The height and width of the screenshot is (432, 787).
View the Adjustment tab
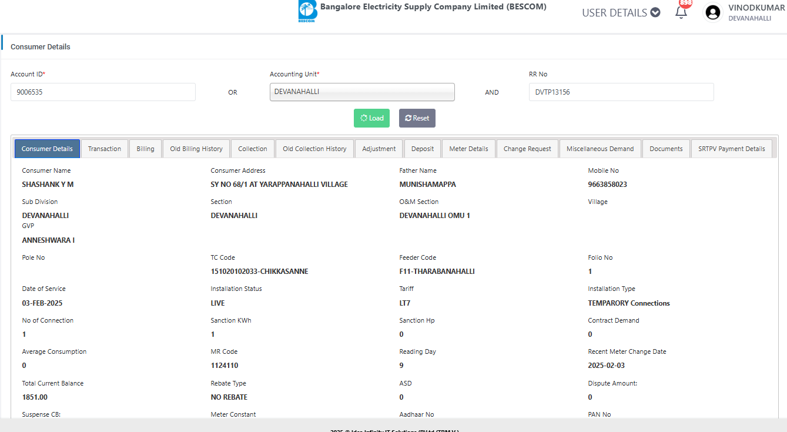coord(379,149)
